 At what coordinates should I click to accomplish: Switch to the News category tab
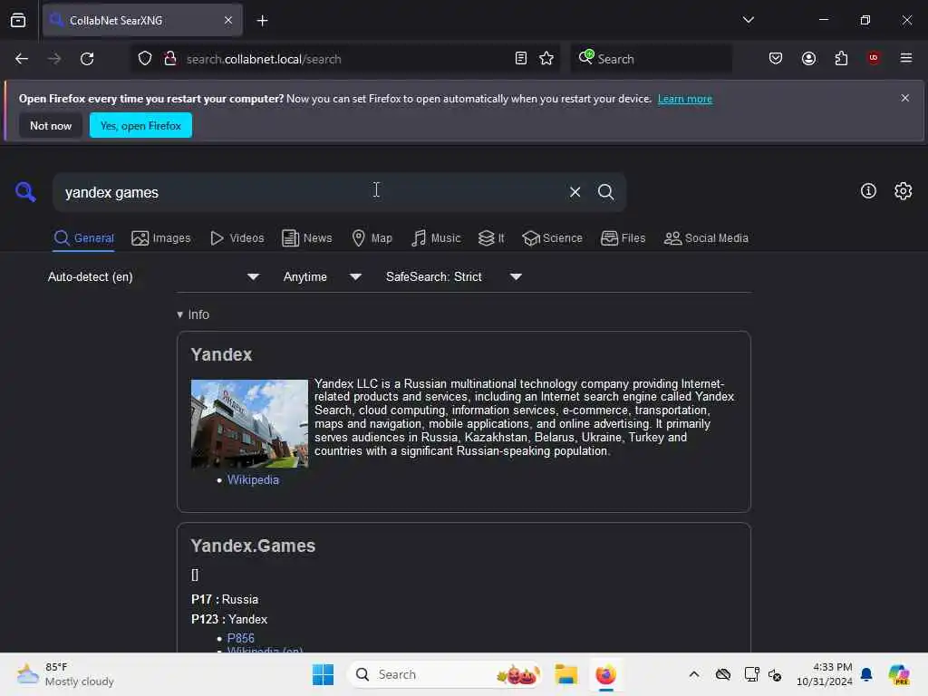pyautogui.click(x=307, y=238)
